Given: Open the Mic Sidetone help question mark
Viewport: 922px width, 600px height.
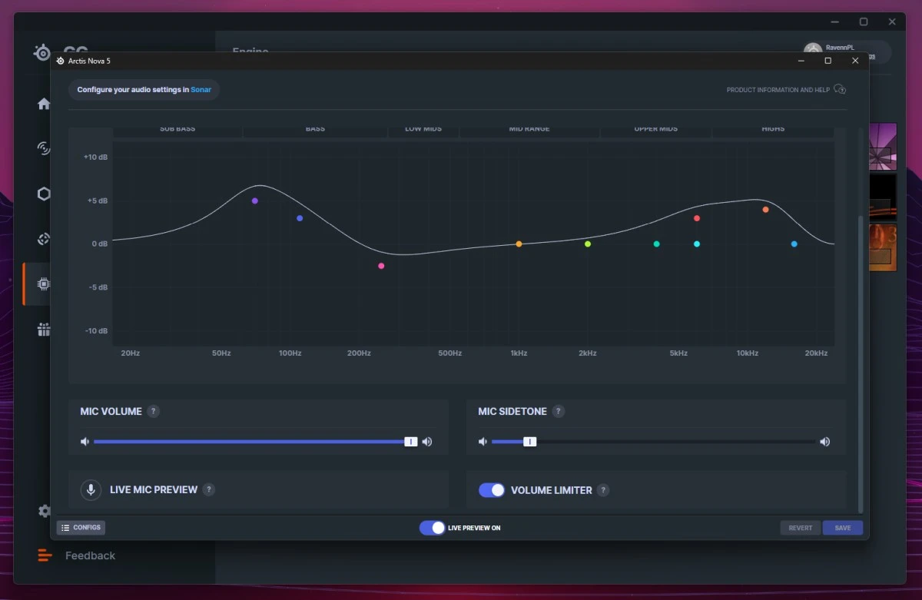Looking at the screenshot, I should (x=559, y=412).
